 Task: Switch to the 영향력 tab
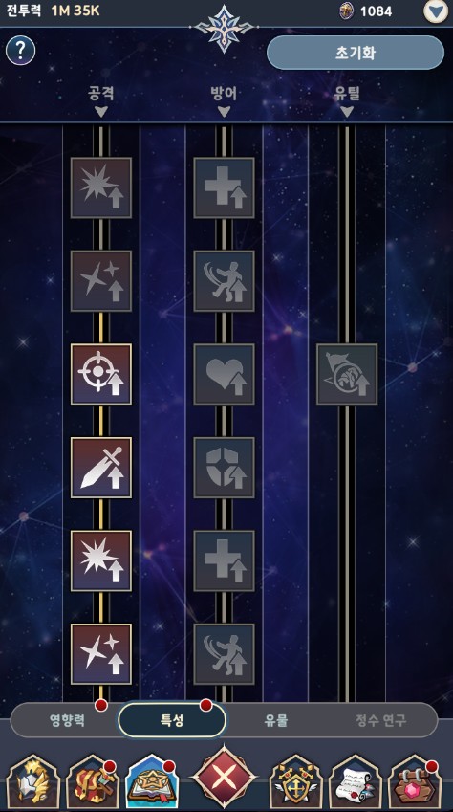point(67,720)
